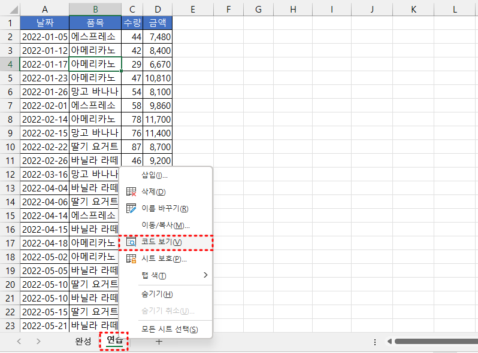Click the View Code (코드 보기) icon
The width and height of the screenshot is (478, 353).
131,242
